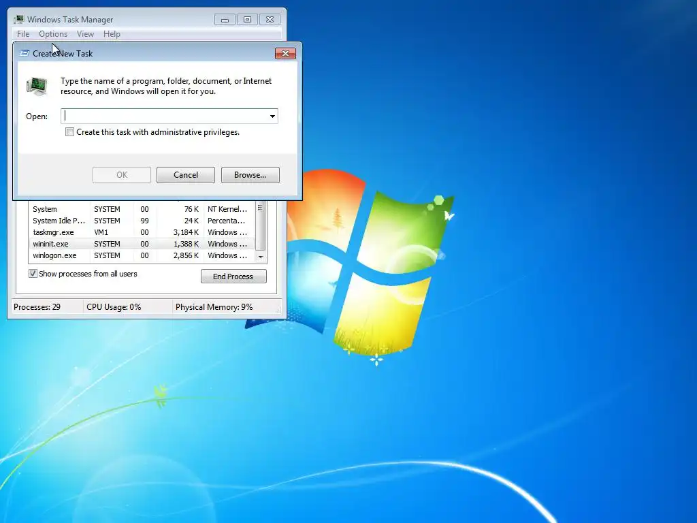Maximize the Windows Task Manager window
Screen dimensions: 697x523
click(247, 20)
